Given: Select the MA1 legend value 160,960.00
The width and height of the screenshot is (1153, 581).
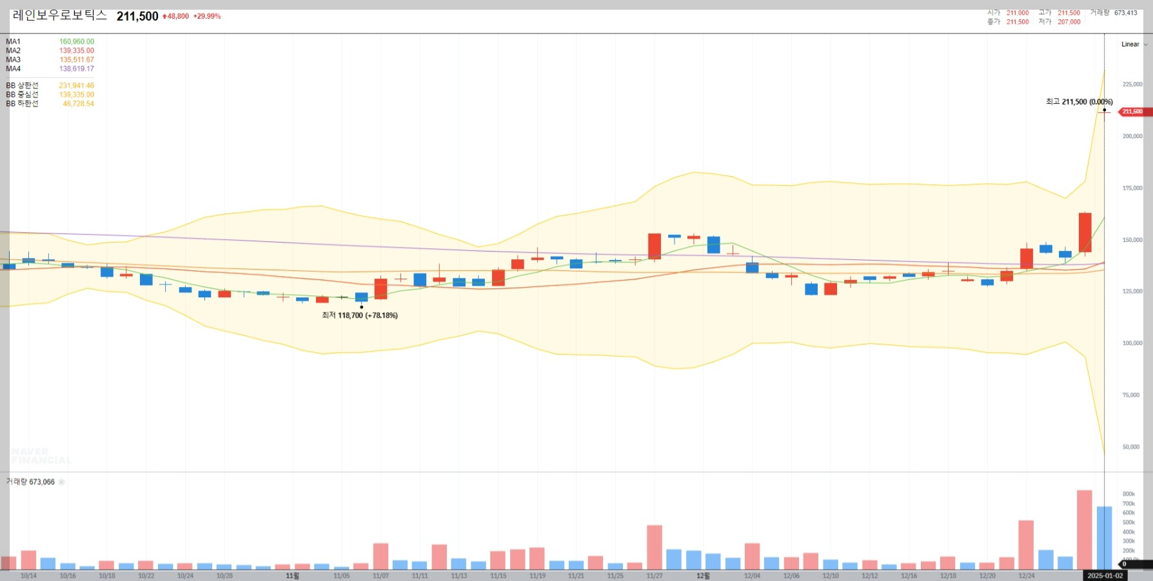Looking at the screenshot, I should (x=77, y=42).
